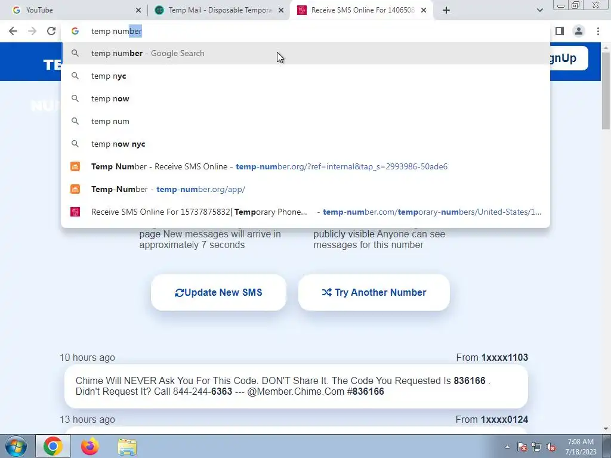Viewport: 611px width, 458px height.
Task: Switch to the Temp Mail tab
Action: pyautogui.click(x=220, y=10)
